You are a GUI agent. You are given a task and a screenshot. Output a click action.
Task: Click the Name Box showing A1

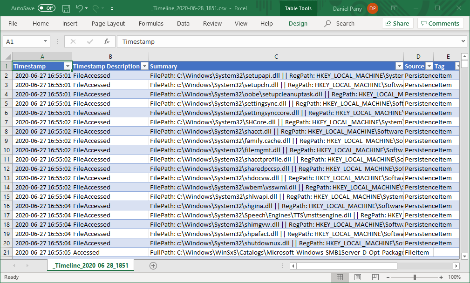tap(23, 41)
